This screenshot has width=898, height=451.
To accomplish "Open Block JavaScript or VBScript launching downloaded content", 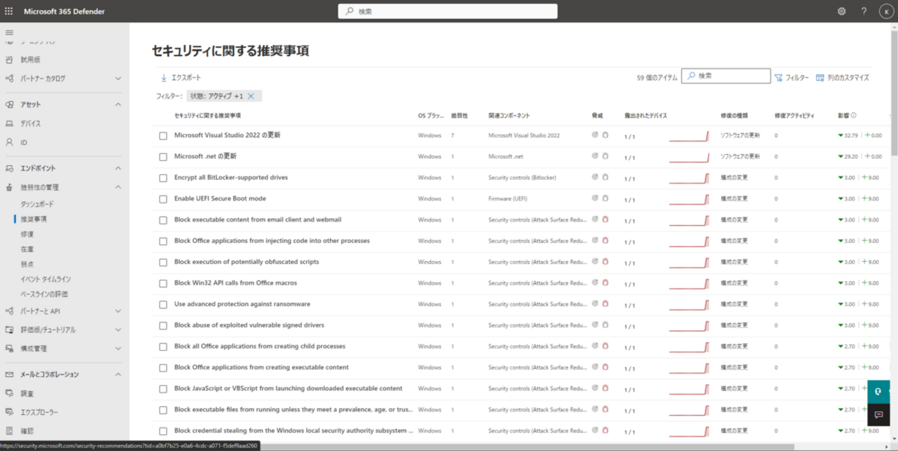I will (288, 388).
